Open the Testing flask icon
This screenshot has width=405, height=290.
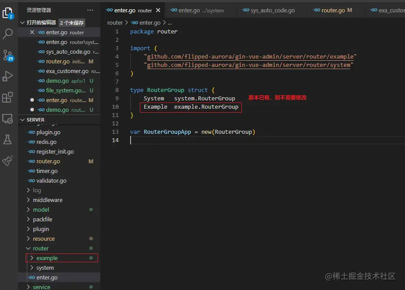[7, 139]
